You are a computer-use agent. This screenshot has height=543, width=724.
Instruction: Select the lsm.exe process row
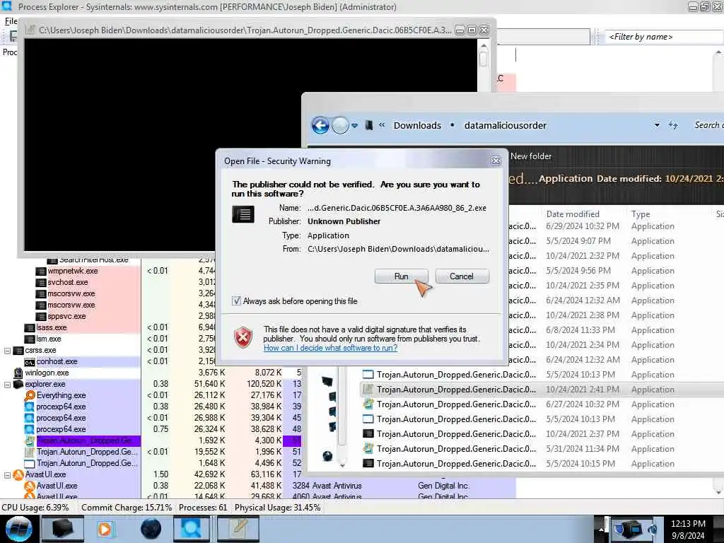[x=49, y=339]
